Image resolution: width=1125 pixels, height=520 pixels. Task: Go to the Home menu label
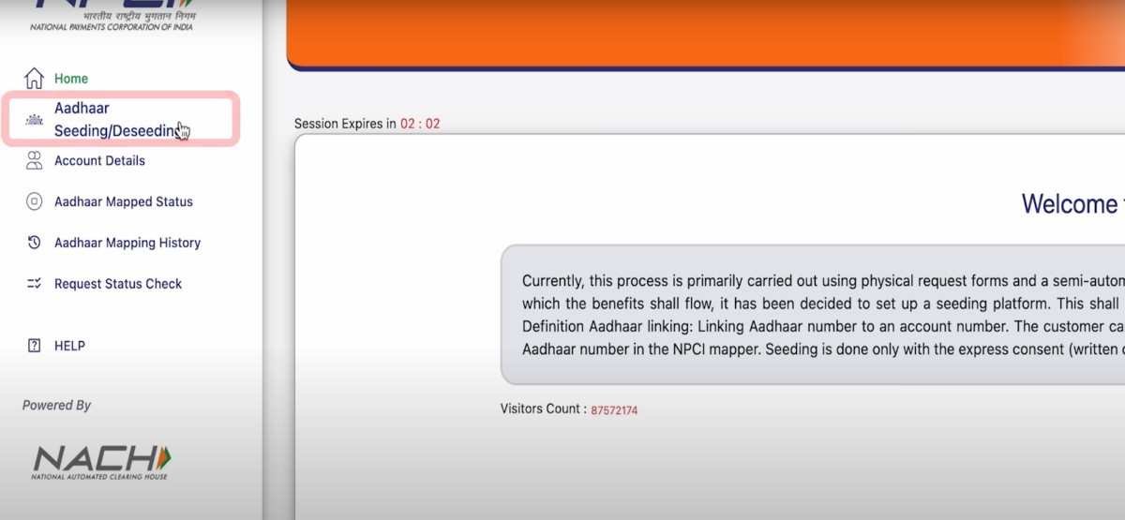tap(71, 79)
